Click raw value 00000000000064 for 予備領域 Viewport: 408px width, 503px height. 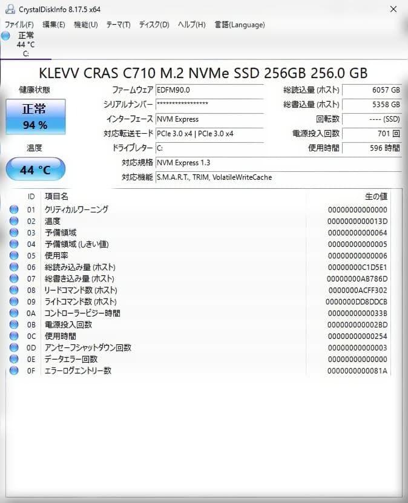coord(357,233)
